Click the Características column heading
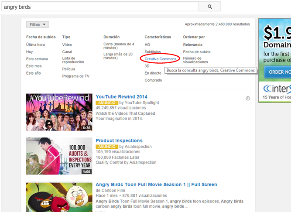Screen dimensions: 291x212 158,37
